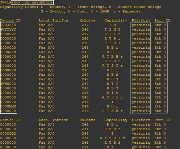Image resolution: width=180 pixels, height=149 pixels.
Task: Click 'Fas 0/0' in the 000MMMM row
Action: coord(46,107)
